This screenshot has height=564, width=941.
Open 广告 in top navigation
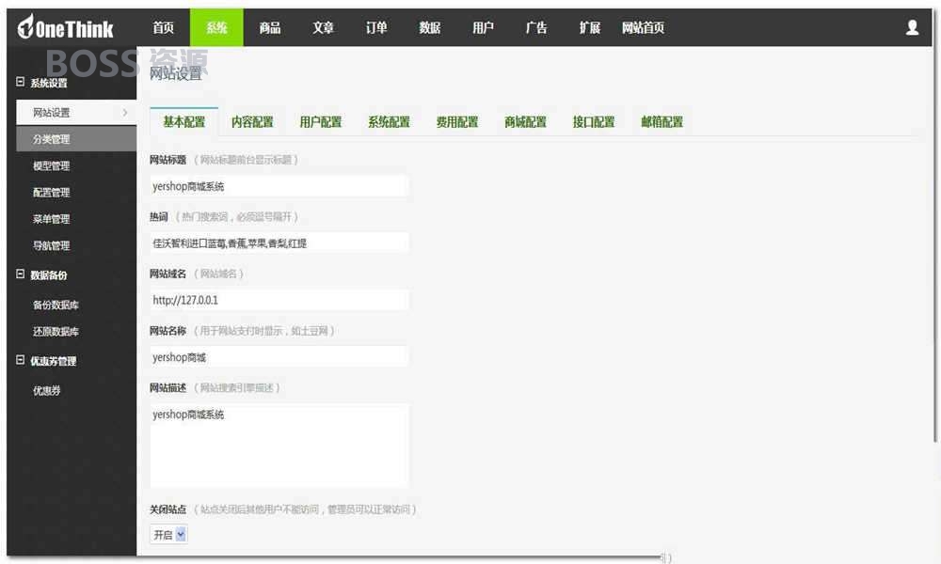pyautogui.click(x=536, y=27)
